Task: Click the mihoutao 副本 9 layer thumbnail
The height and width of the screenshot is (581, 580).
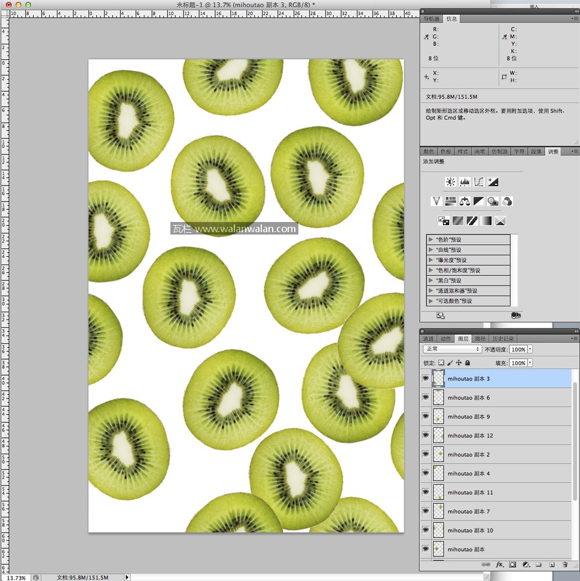Action: tap(438, 416)
